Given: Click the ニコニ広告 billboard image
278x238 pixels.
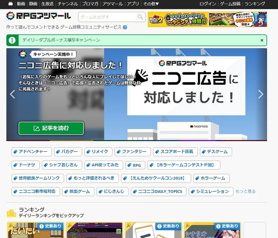Looking at the screenshot, I should pos(186,86).
